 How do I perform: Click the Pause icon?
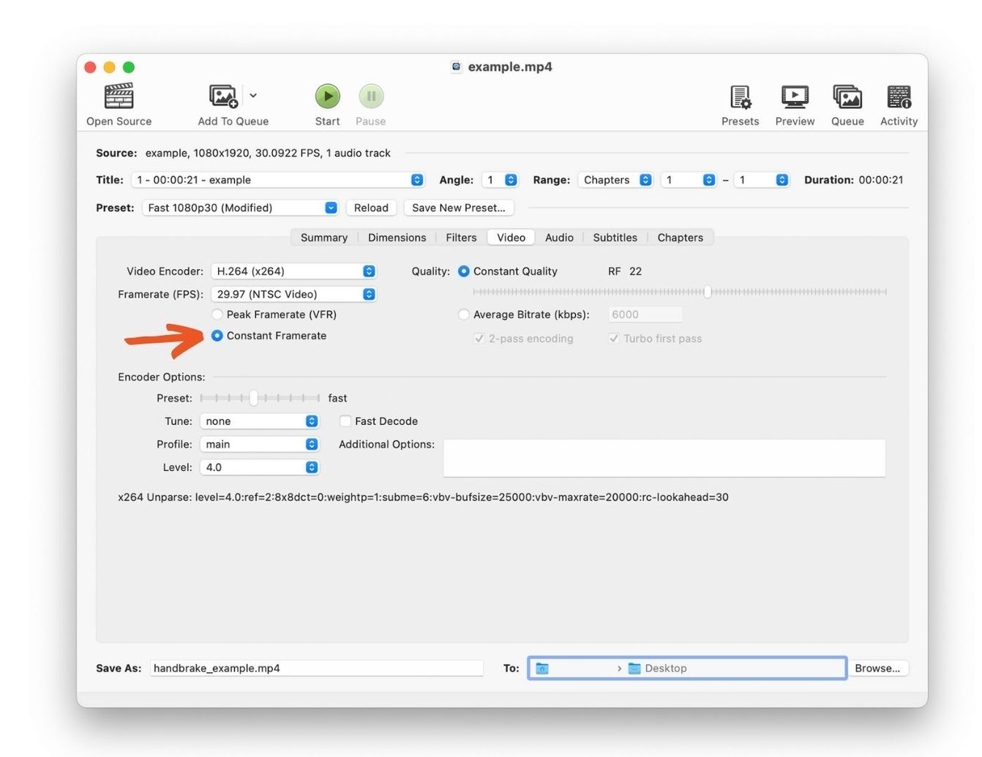[371, 96]
